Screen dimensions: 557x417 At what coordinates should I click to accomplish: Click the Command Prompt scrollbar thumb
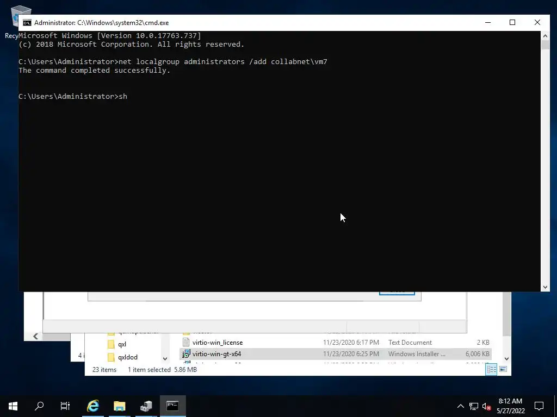[545, 45]
